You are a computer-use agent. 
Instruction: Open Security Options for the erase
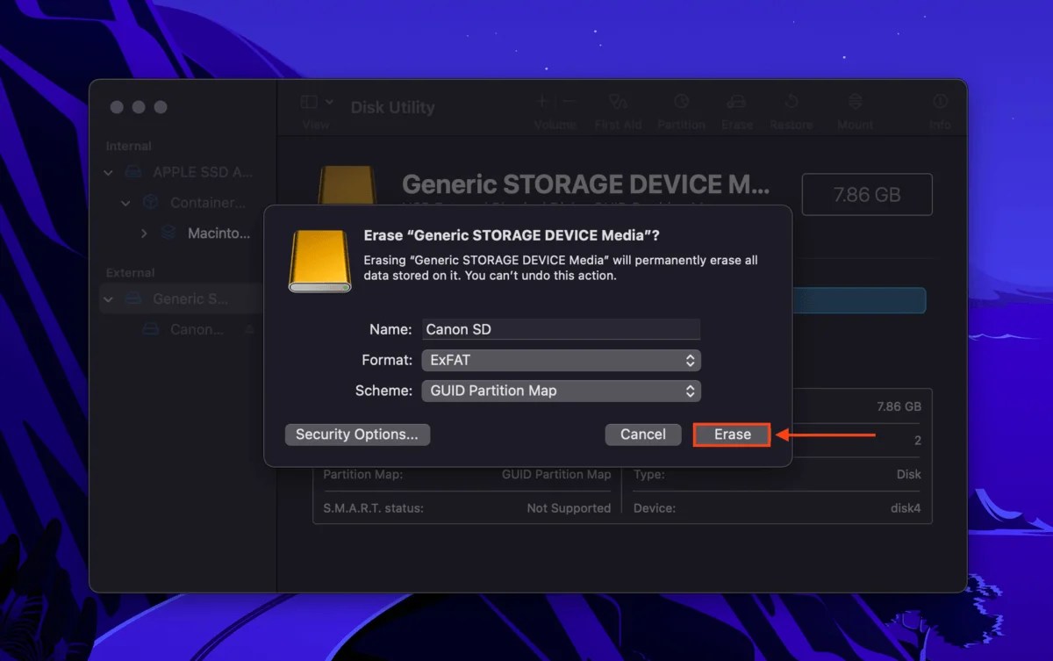pos(356,434)
